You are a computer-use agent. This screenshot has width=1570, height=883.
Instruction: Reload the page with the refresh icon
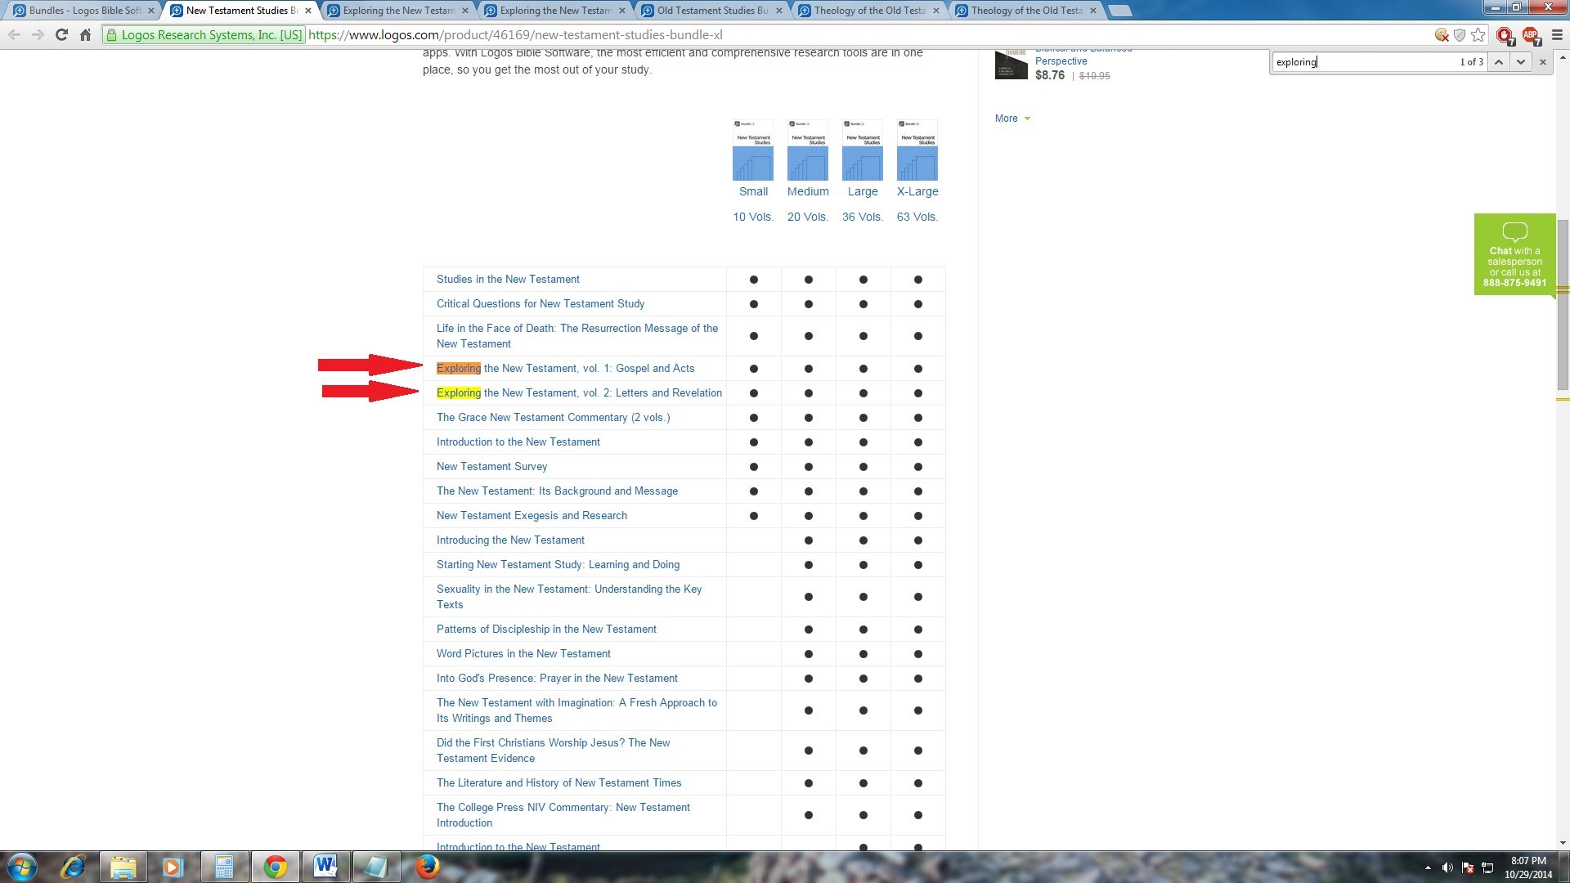pos(61,35)
